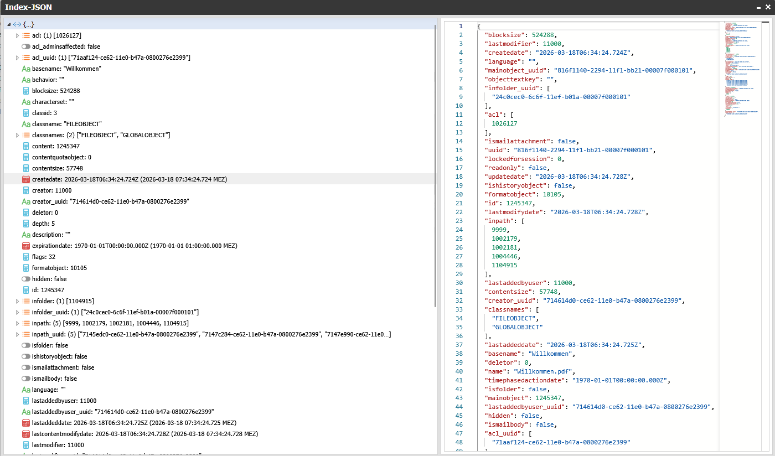The image size is (775, 456).
Task: Click the text icon beside creator_uuid
Action: coord(25,201)
